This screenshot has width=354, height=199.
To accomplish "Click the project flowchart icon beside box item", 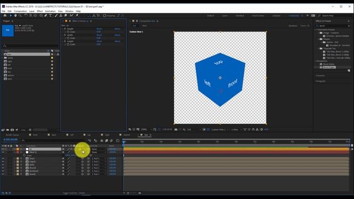I will (58, 54).
